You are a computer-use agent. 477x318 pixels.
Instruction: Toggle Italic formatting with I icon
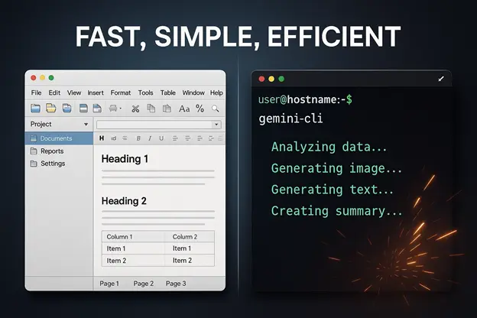(x=150, y=138)
